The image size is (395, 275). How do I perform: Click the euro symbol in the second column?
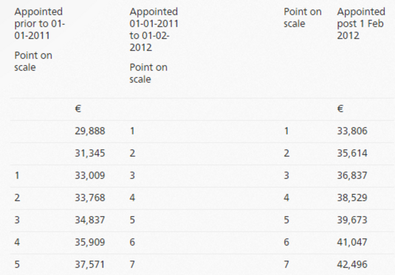(x=78, y=109)
